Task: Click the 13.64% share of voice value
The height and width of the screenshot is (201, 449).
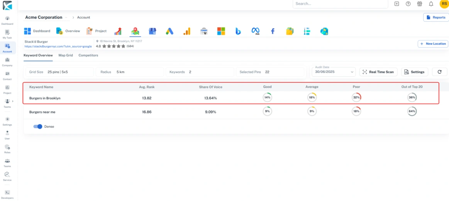Action: tap(210, 98)
